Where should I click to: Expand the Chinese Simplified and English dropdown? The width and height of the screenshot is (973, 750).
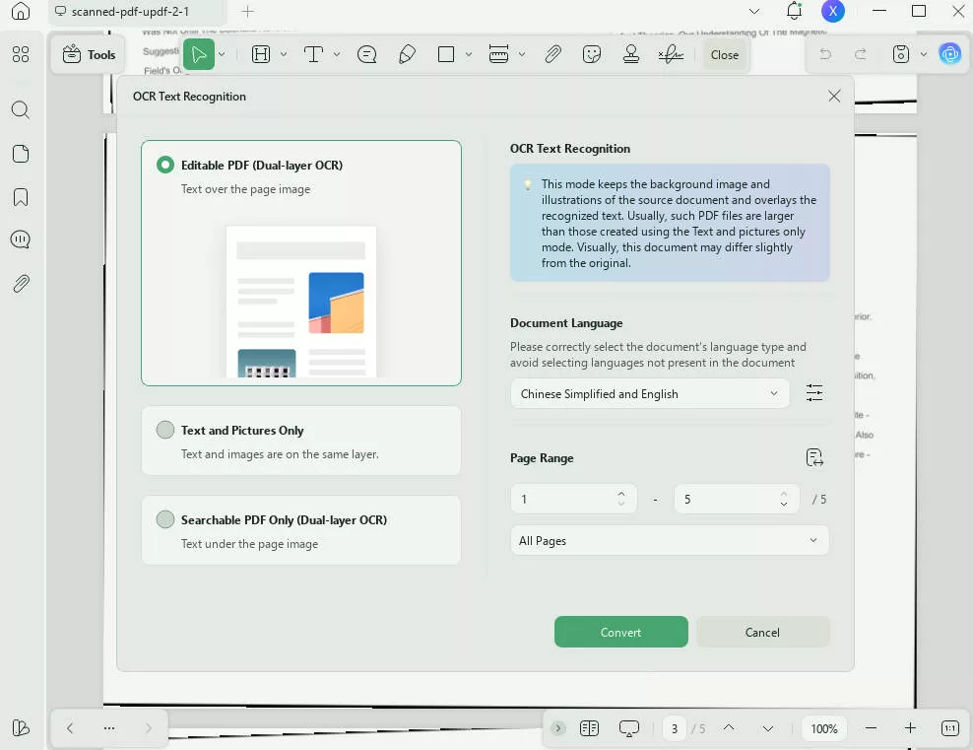click(649, 393)
